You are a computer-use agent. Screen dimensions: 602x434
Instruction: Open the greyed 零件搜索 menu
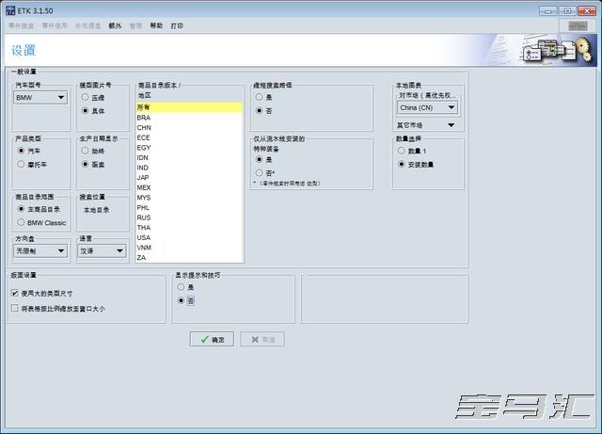pyautogui.click(x=21, y=25)
